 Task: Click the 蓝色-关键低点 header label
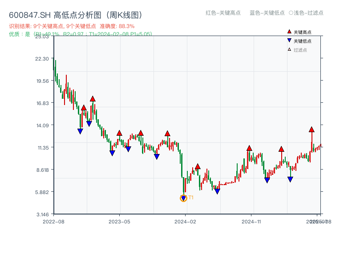(267, 13)
